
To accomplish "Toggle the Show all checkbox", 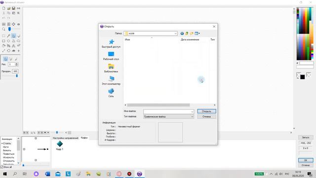I will (x=2, y=167).
